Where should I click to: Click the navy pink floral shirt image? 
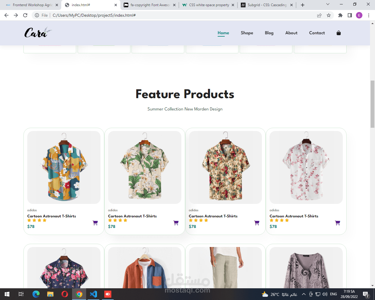[64, 268]
